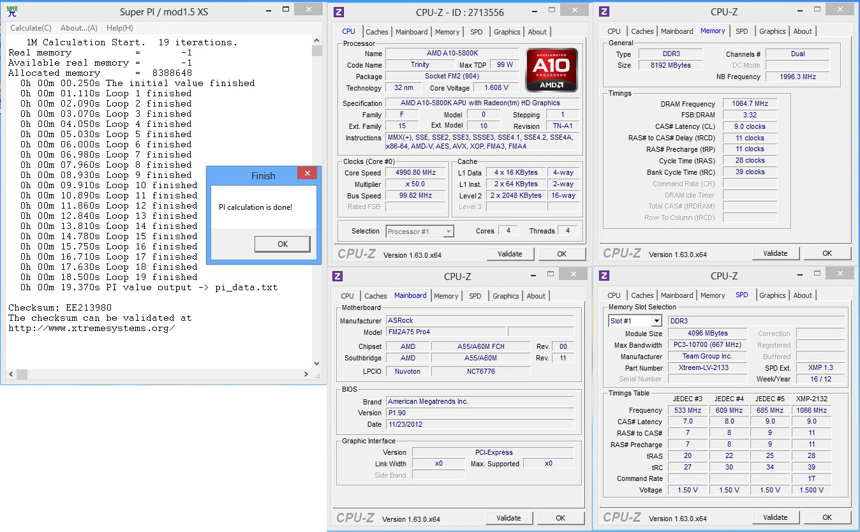Open the Processor #1 selection dropdown
Image resolution: width=860 pixels, height=532 pixels.
449,232
